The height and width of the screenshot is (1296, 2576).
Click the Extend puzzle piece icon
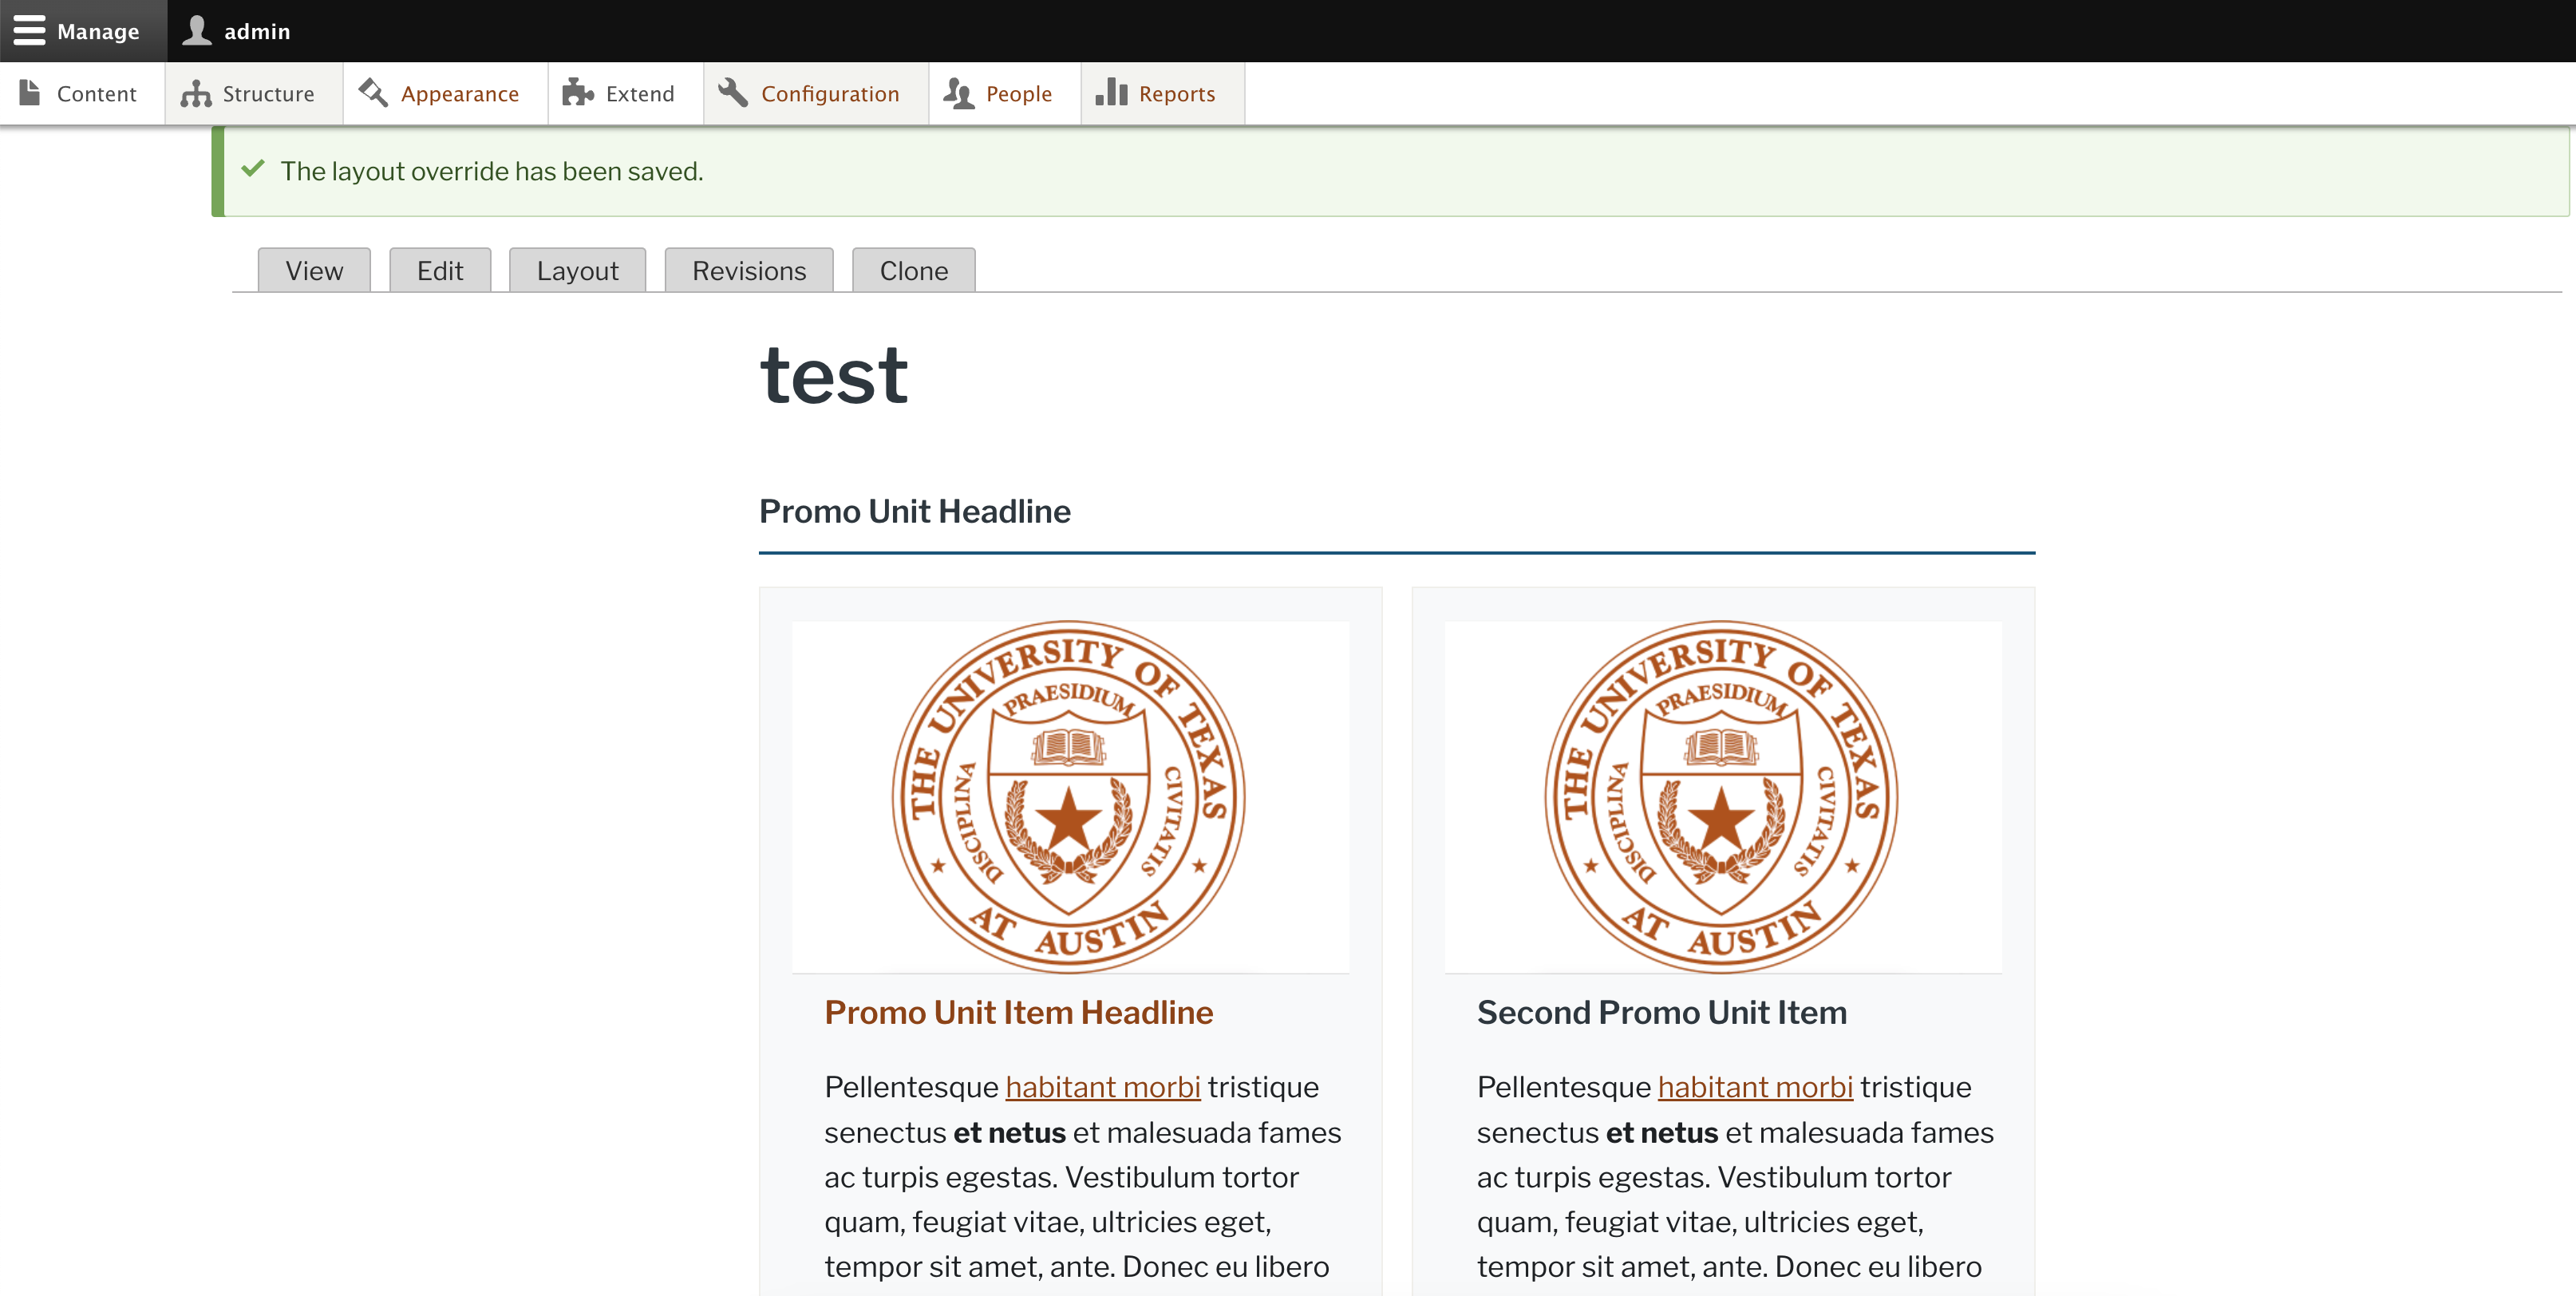point(578,93)
